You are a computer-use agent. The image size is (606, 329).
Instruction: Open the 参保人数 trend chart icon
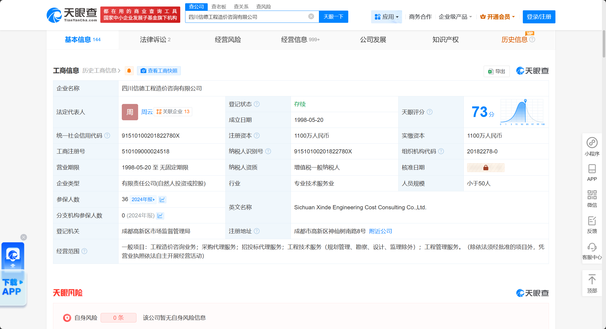click(x=162, y=200)
